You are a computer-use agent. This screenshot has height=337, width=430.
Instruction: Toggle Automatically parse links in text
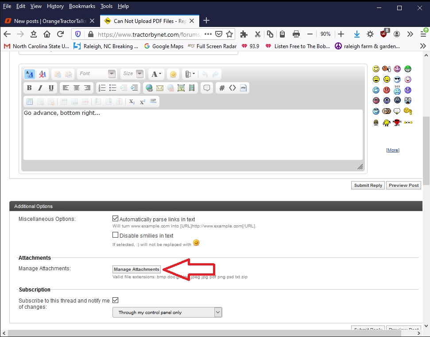click(x=116, y=219)
